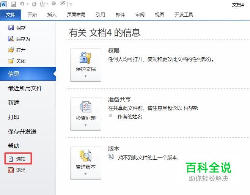
Task: Click the 另存为 Save As icon
Action: tap(11, 39)
